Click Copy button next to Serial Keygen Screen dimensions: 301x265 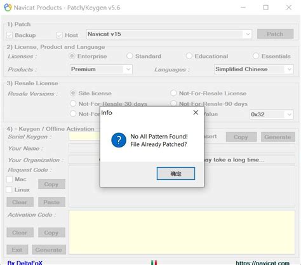[x=241, y=137]
